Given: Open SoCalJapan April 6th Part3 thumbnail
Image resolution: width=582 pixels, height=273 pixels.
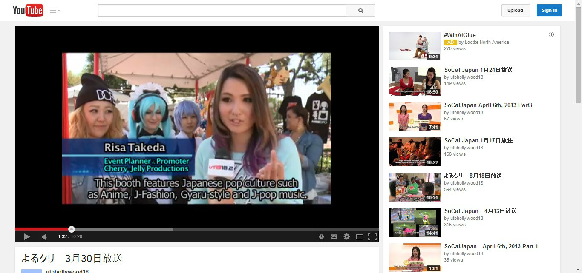Looking at the screenshot, I should pyautogui.click(x=415, y=117).
